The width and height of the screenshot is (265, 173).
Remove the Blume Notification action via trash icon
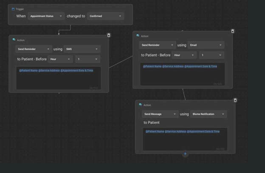coord(235,100)
